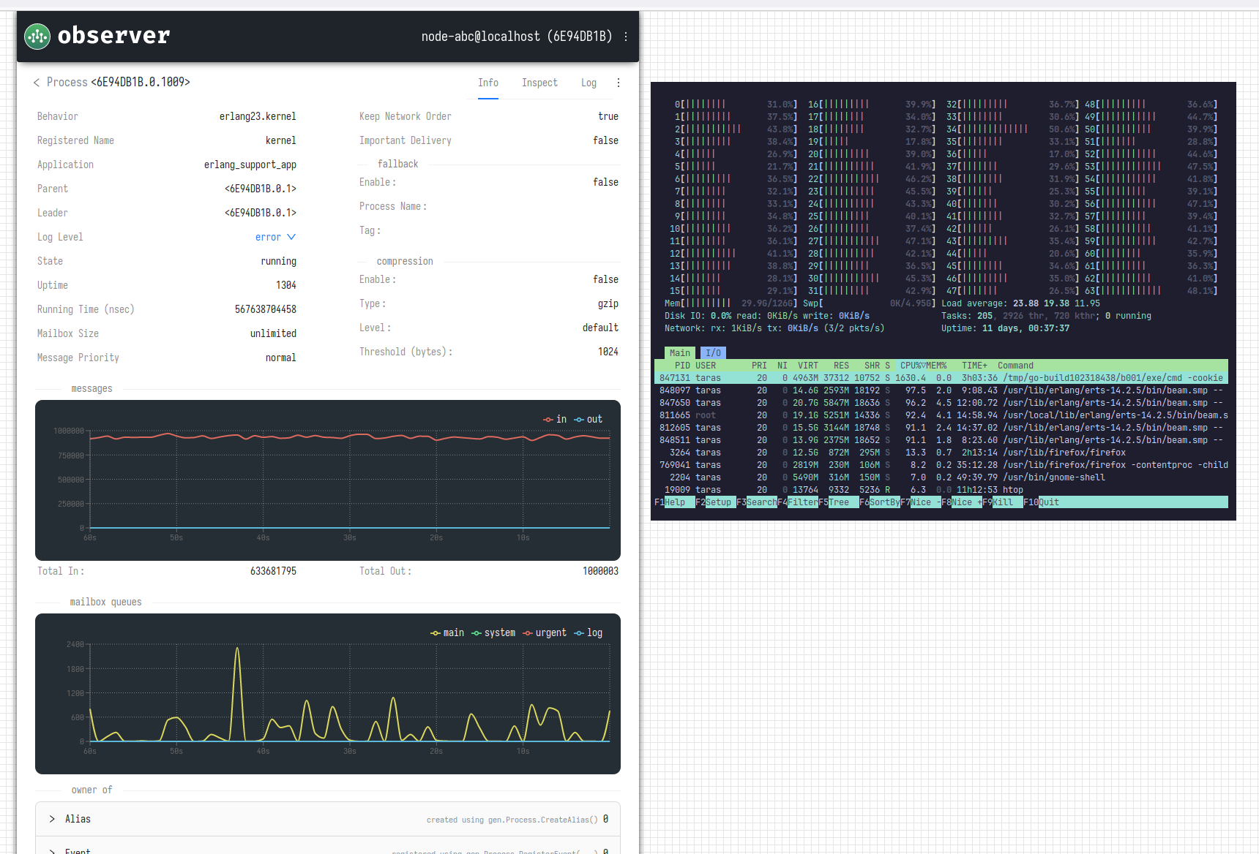
Task: Click the observer logo icon
Action: click(x=37, y=36)
